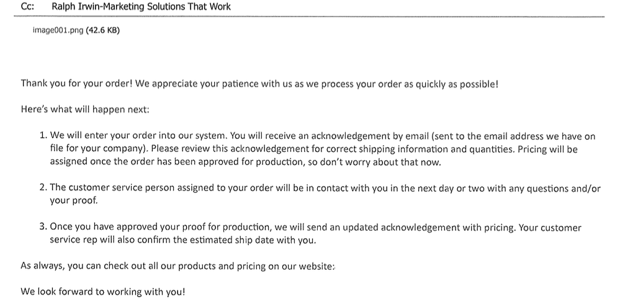Click the Cc: field label
This screenshot has width=633, height=307.
click(27, 6)
